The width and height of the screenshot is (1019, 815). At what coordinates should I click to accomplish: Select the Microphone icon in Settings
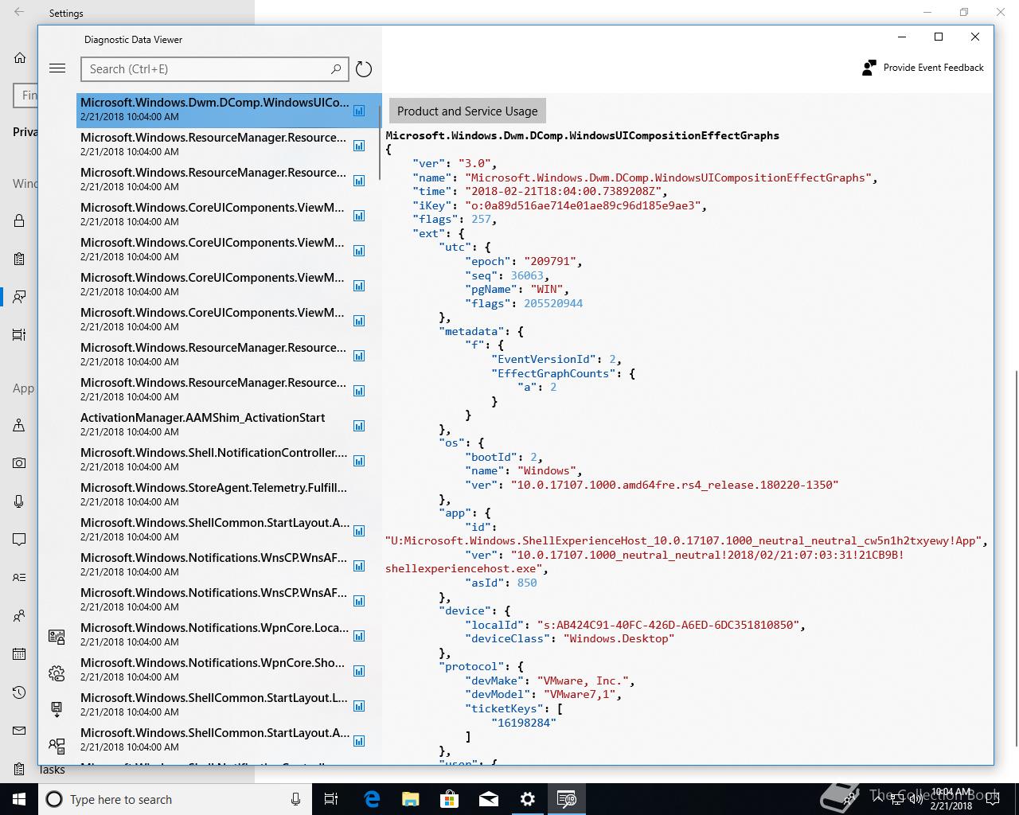point(19,501)
